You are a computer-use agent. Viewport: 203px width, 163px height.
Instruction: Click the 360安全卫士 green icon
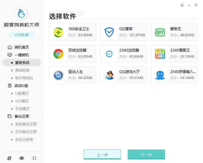tap(58, 32)
